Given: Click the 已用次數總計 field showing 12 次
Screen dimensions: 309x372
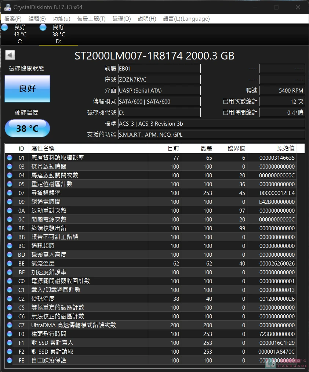Looking at the screenshot, I should 282,102.
